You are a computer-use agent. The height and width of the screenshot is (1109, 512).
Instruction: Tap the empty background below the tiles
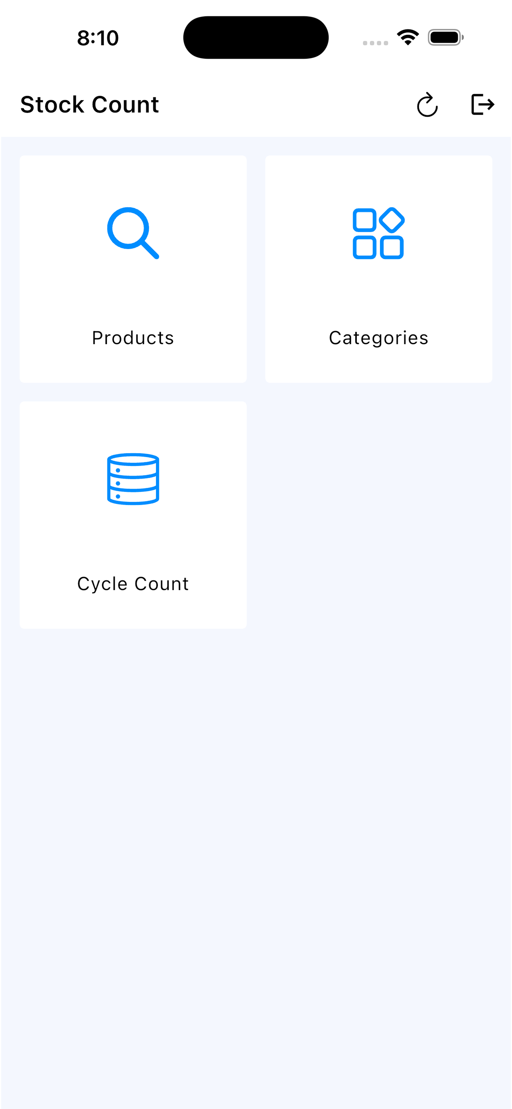pyautogui.click(x=256, y=861)
